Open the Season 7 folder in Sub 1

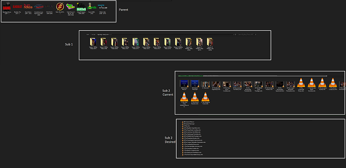(157, 44)
